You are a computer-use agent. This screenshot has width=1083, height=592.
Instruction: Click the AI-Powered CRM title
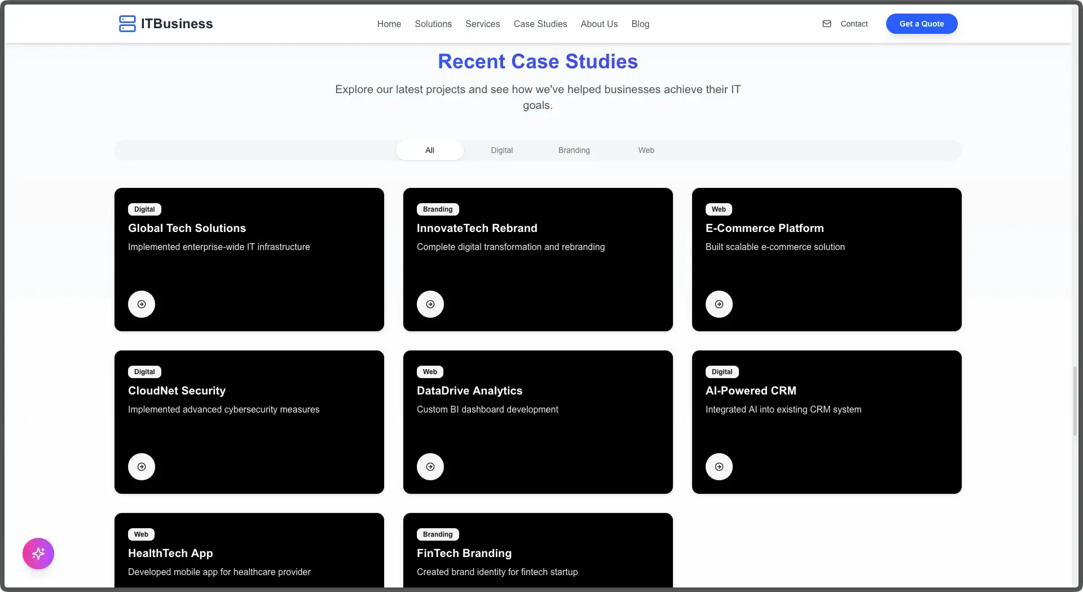pos(751,391)
